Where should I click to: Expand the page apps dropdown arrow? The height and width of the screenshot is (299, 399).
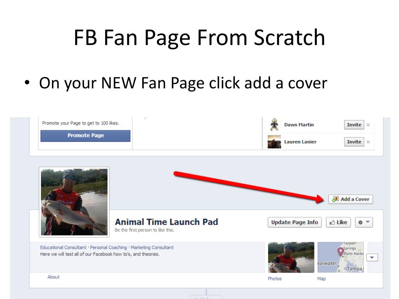click(372, 258)
